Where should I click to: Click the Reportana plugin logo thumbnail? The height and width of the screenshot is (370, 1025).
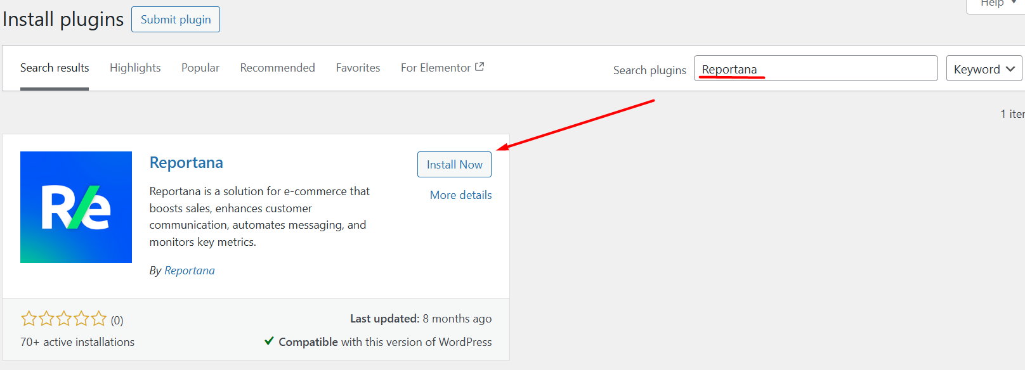[76, 207]
